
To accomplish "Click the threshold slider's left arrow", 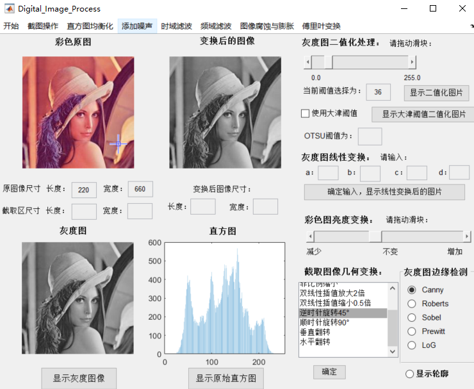I will (307, 62).
